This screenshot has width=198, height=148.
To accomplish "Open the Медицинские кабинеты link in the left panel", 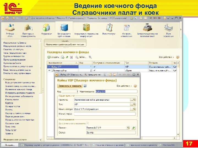I will [x=15, y=43].
